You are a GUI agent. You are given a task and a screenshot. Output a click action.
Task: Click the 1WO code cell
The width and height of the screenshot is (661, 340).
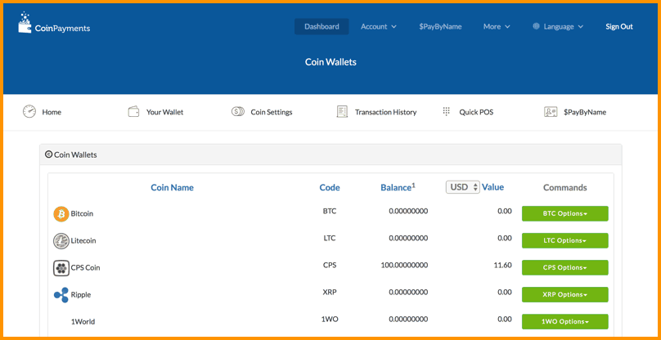pyautogui.click(x=329, y=319)
